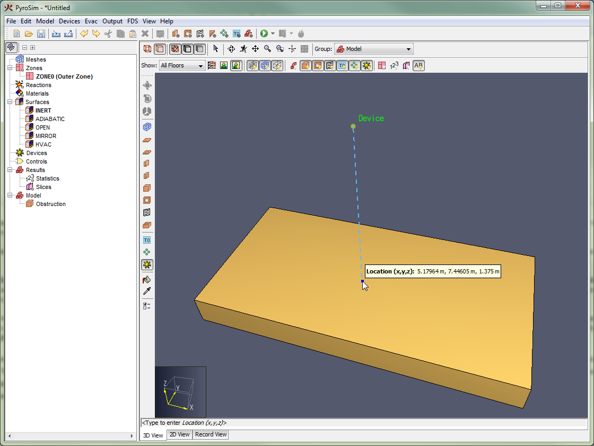This screenshot has width=594, height=446.
Task: Open the Show floors dropdown
Action: (x=182, y=66)
